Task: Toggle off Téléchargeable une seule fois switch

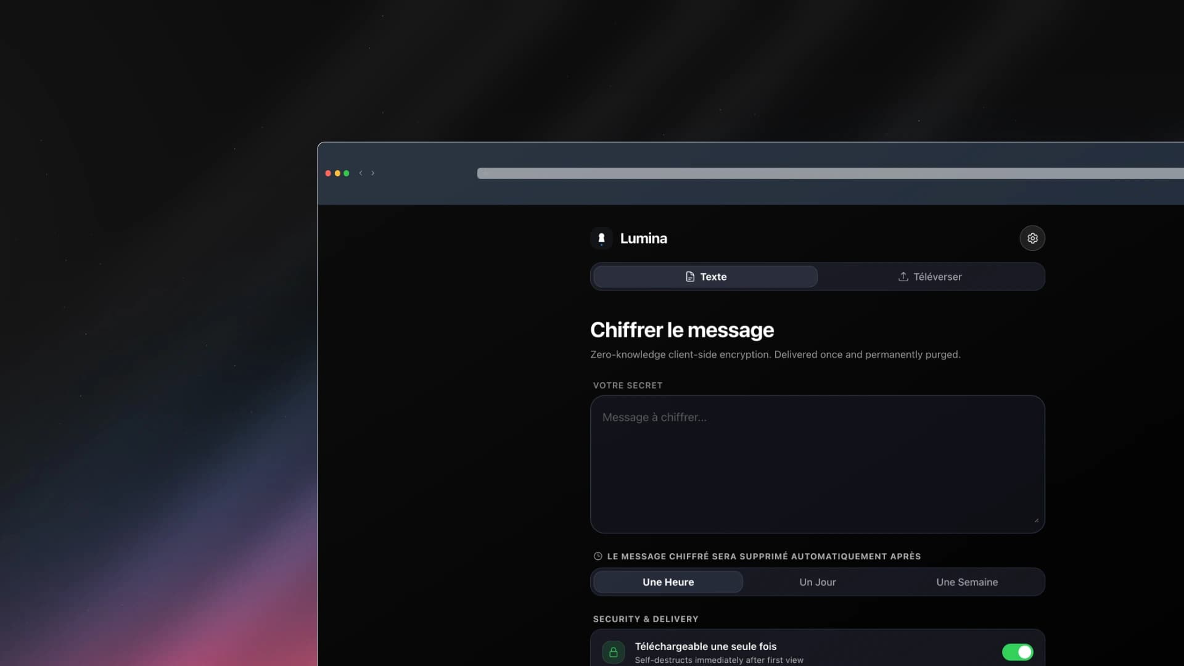Action: [1017, 652]
